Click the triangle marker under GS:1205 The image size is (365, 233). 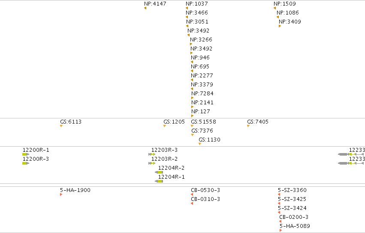click(x=165, y=126)
